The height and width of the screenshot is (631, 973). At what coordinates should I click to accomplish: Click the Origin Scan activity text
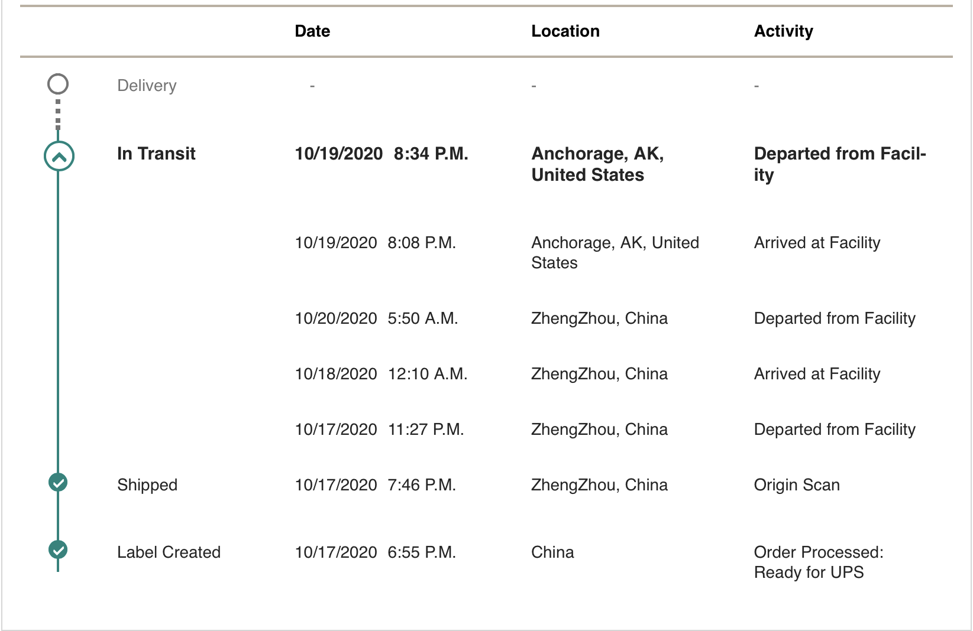pyautogui.click(x=796, y=485)
